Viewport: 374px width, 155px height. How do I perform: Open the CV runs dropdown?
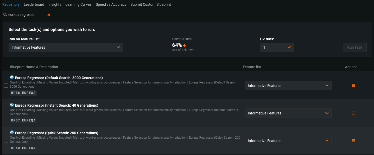277,47
